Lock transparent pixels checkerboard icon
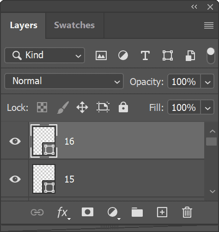 pos(42,107)
